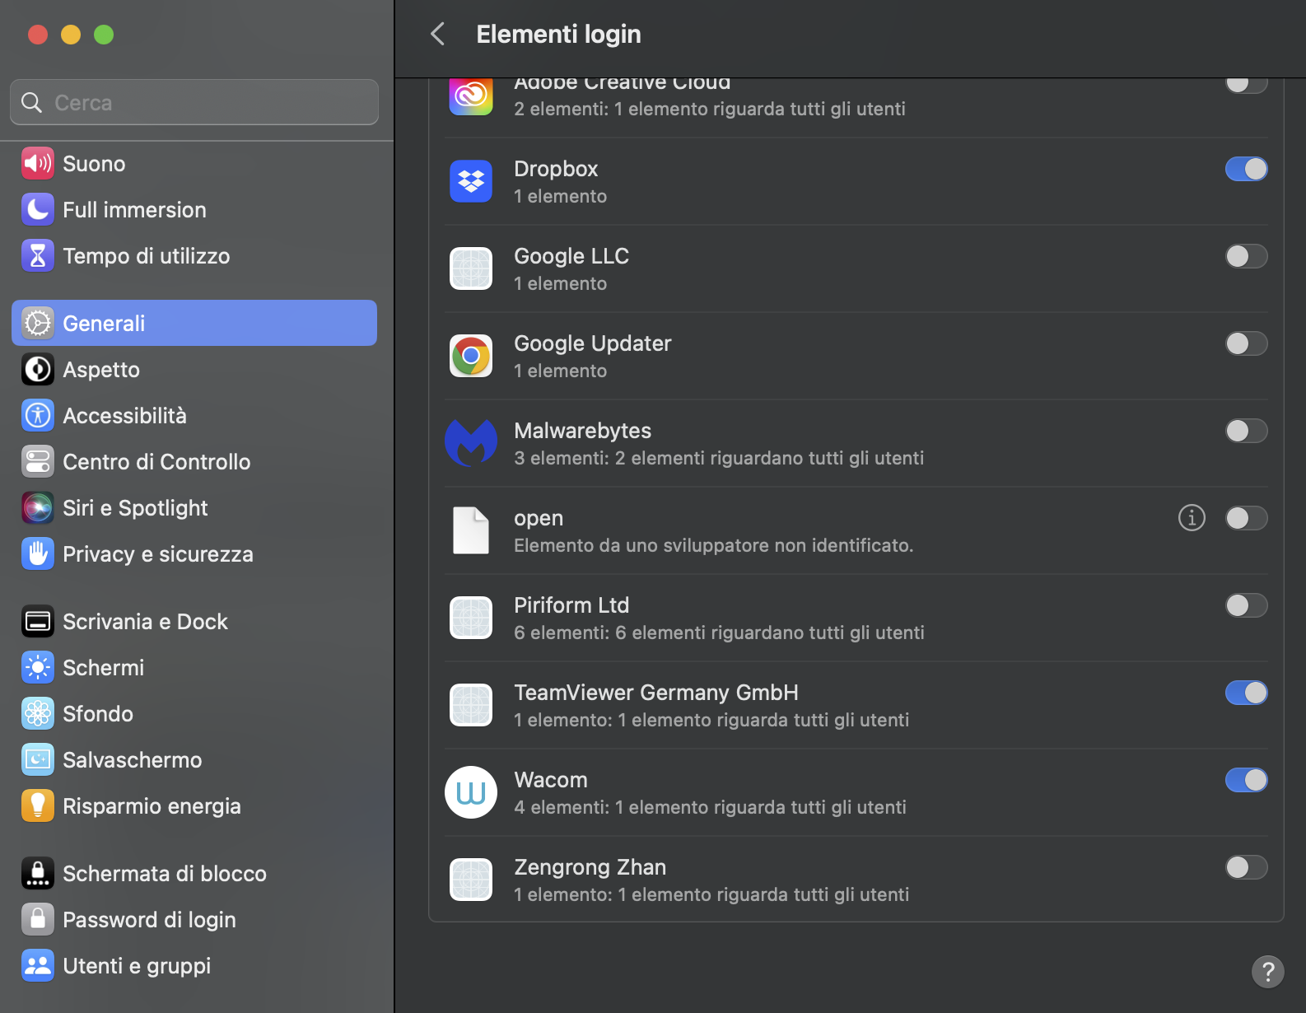The height and width of the screenshot is (1013, 1306).
Task: Show info for the open item
Action: (1192, 517)
